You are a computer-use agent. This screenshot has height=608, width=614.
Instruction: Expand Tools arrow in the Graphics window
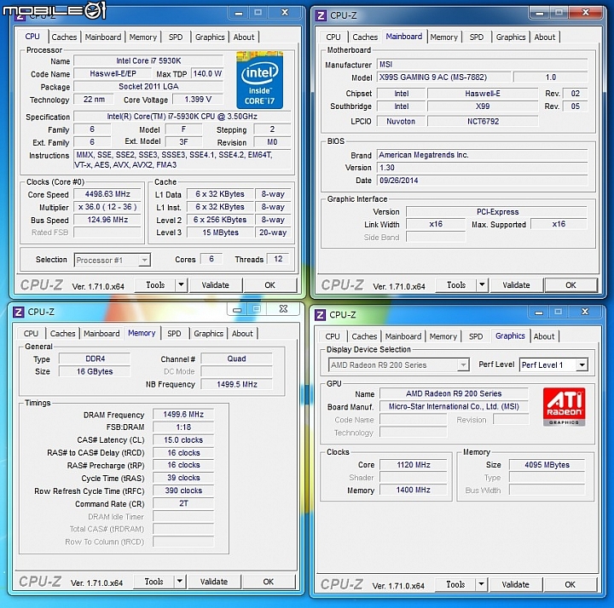click(481, 584)
